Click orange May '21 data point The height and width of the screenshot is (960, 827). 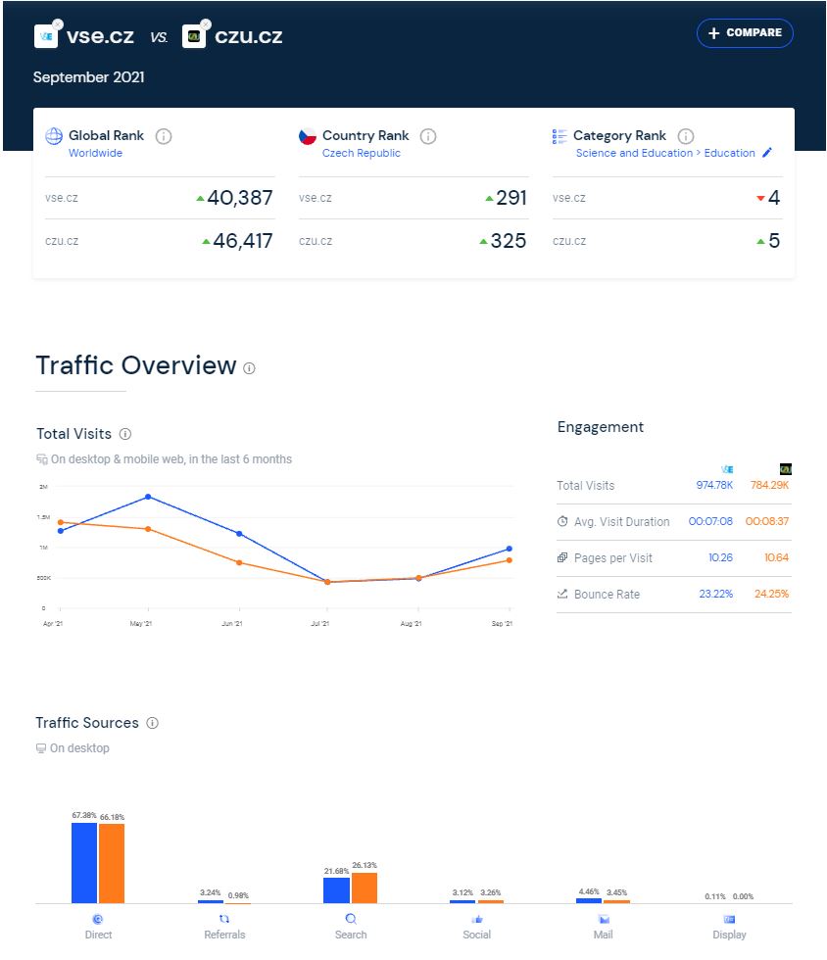click(x=148, y=529)
